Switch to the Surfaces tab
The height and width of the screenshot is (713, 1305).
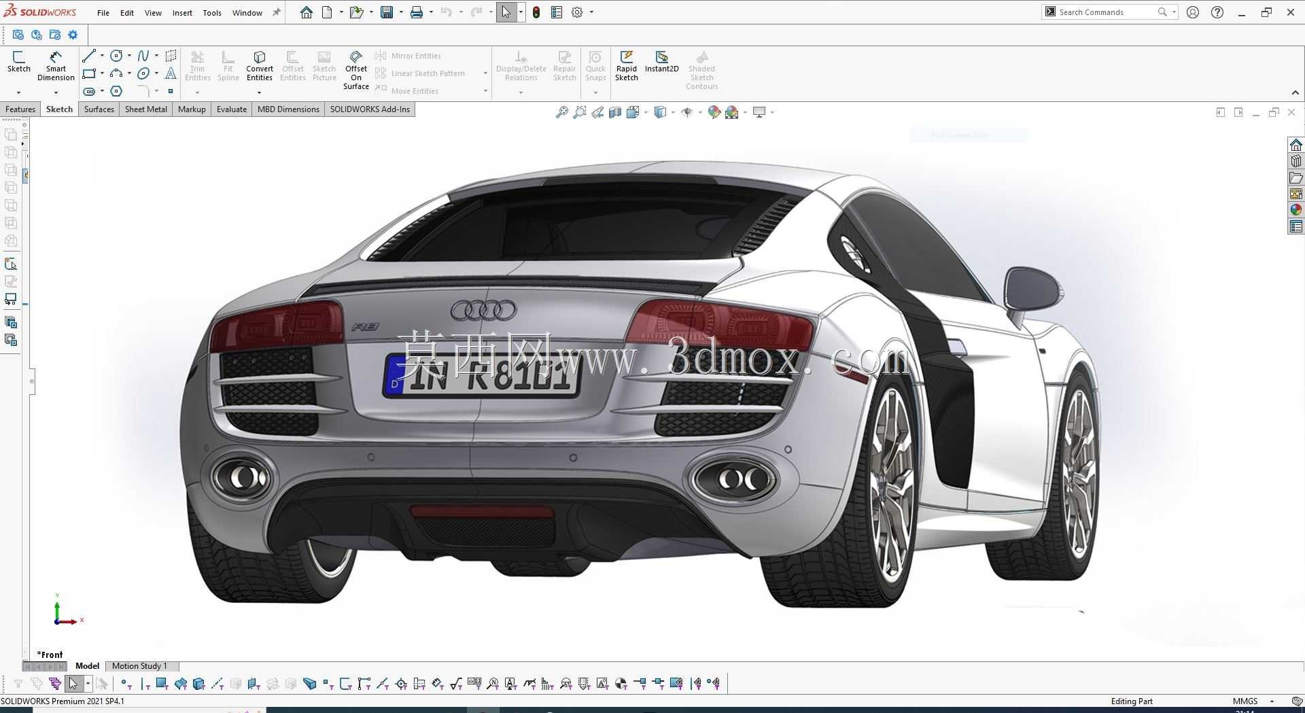pos(99,109)
